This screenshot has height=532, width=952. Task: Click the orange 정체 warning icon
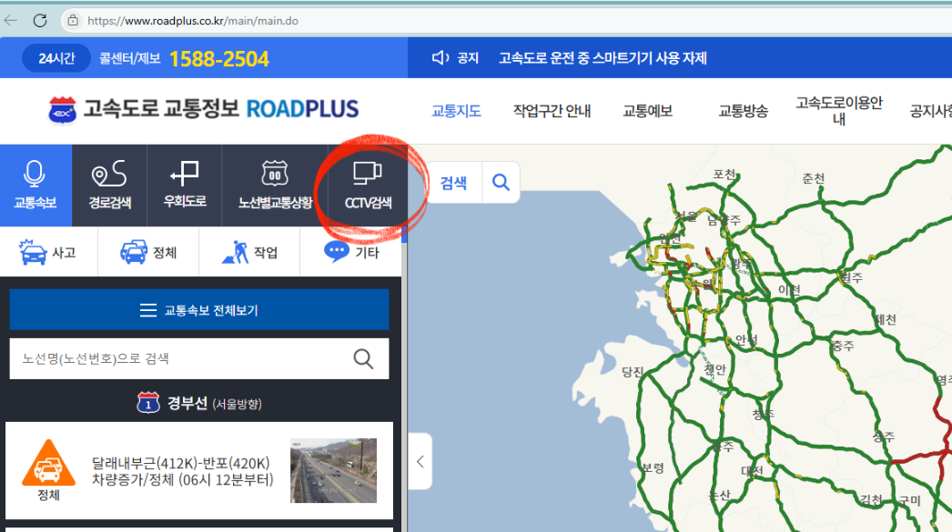pos(48,464)
